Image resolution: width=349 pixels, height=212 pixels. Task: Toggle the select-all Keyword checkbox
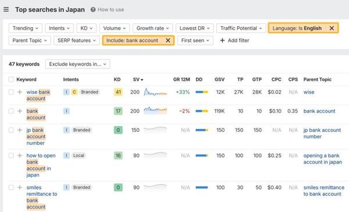[11, 80]
